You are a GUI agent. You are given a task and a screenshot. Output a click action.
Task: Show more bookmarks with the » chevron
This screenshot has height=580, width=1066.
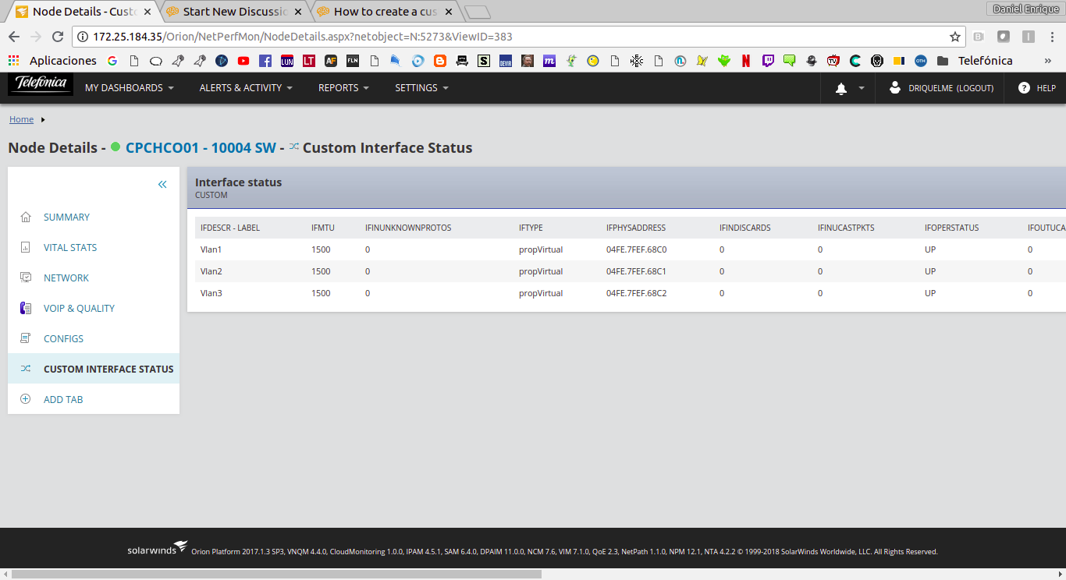click(x=1048, y=61)
